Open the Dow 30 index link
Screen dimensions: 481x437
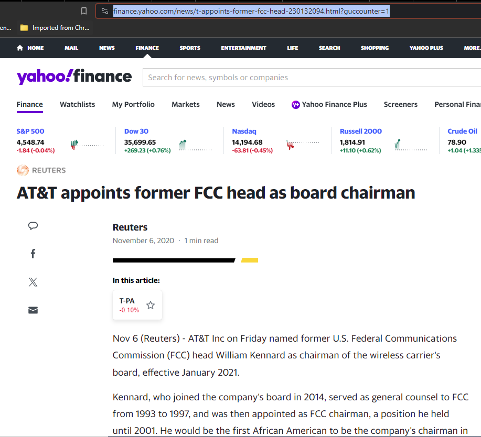tap(136, 131)
